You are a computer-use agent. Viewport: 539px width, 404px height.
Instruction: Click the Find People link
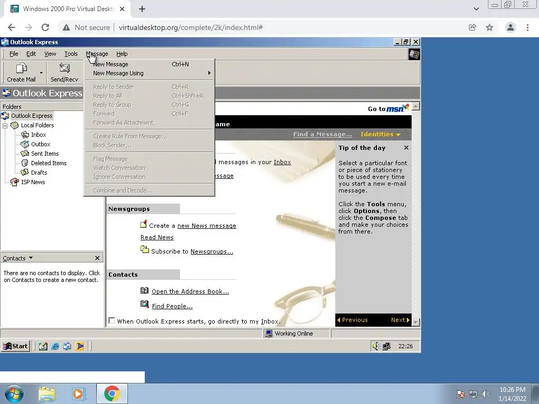coord(172,306)
